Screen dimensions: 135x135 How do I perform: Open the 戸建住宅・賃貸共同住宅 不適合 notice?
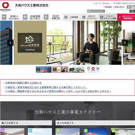coord(58,89)
